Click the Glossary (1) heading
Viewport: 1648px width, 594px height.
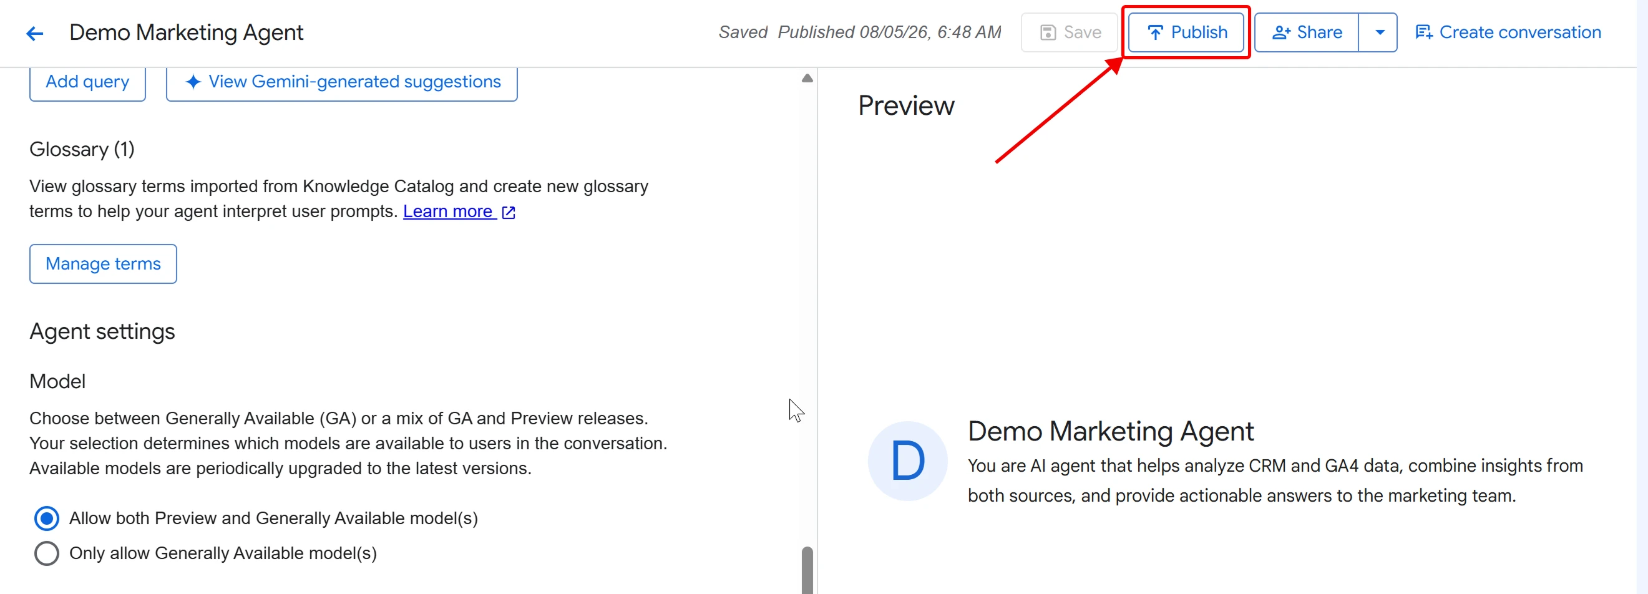click(x=82, y=149)
